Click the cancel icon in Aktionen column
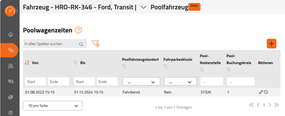Viewport: 285px width, 116px height. coord(266,92)
